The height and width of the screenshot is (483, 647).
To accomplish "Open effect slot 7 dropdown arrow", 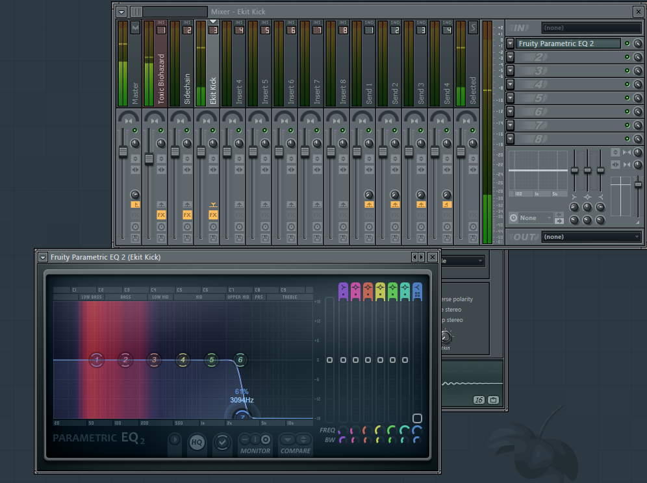I will [511, 125].
